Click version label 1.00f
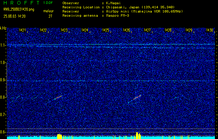Screen dimensions: 218x139 48,3
